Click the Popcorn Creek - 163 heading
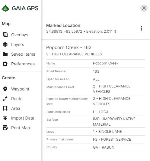 coord(69,48)
